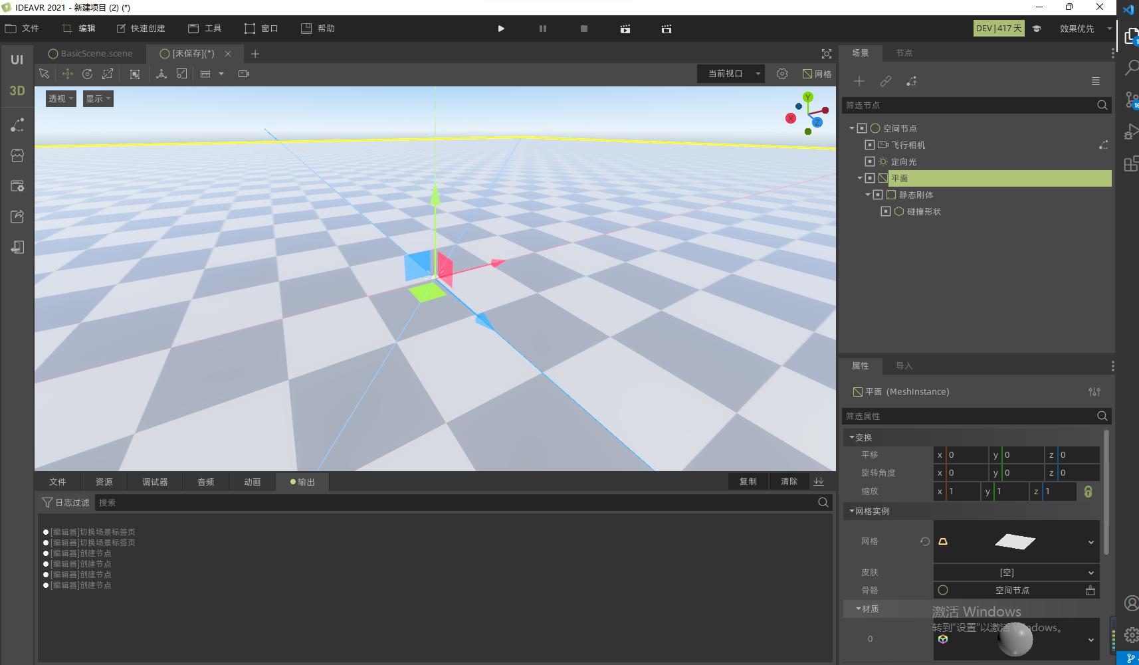Activate the rotate tool
Viewport: 1139px width, 665px height.
pyautogui.click(x=87, y=74)
